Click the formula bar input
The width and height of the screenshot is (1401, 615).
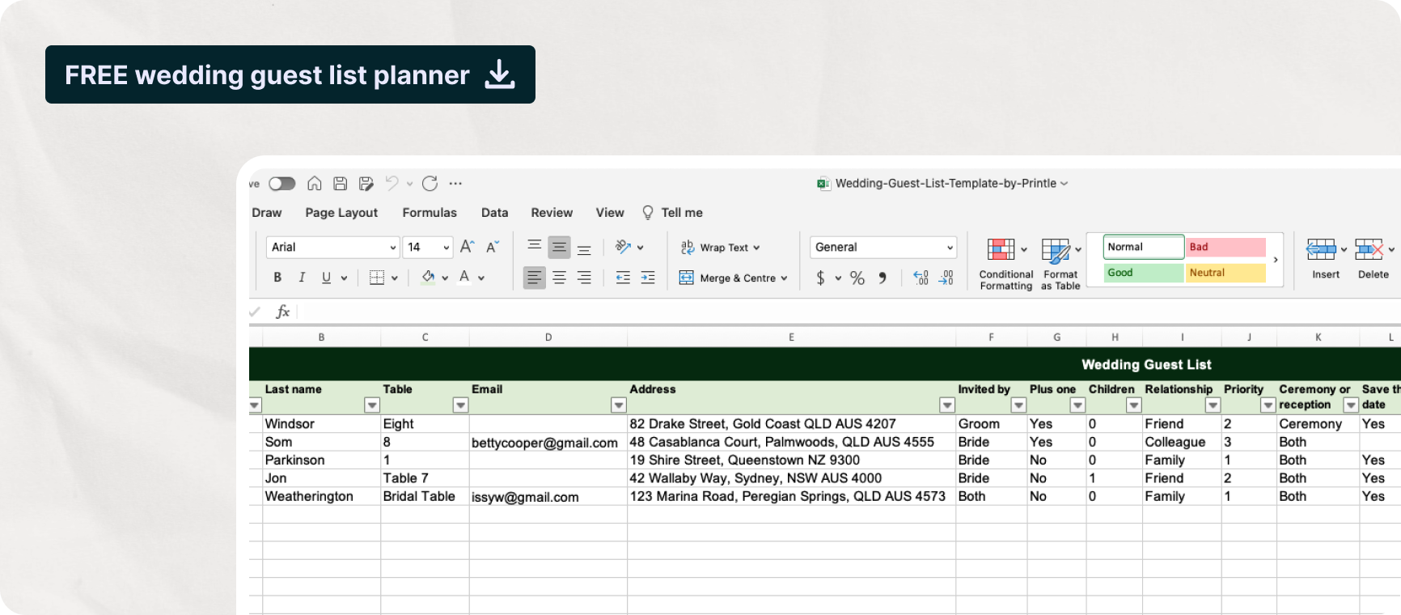click(849, 312)
